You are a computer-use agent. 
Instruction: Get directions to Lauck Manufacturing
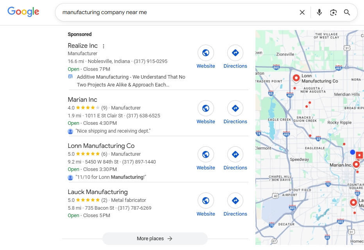coord(235,201)
